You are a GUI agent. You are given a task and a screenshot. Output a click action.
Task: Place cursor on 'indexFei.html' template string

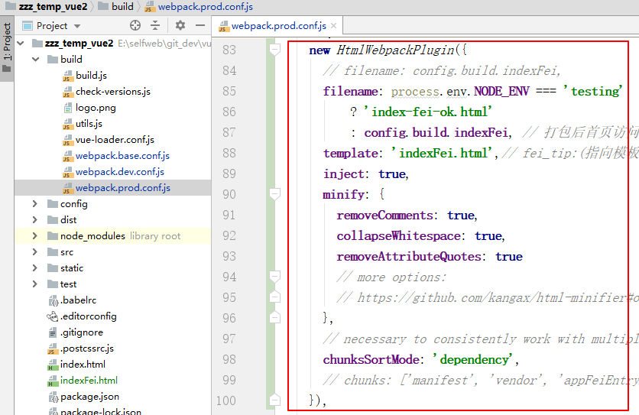click(442, 154)
